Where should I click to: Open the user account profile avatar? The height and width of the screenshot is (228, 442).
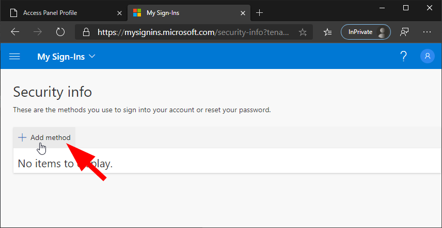click(428, 57)
